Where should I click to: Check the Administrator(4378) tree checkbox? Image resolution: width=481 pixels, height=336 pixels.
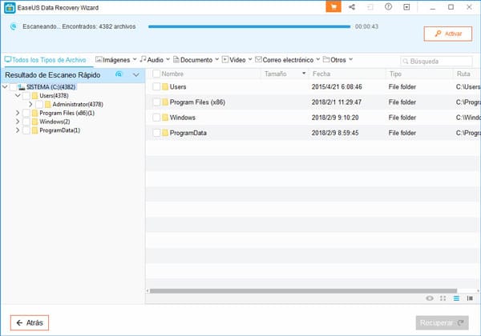39,104
